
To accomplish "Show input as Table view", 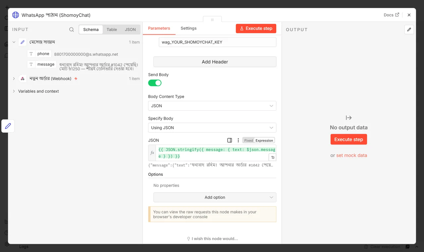I will [x=112, y=30].
